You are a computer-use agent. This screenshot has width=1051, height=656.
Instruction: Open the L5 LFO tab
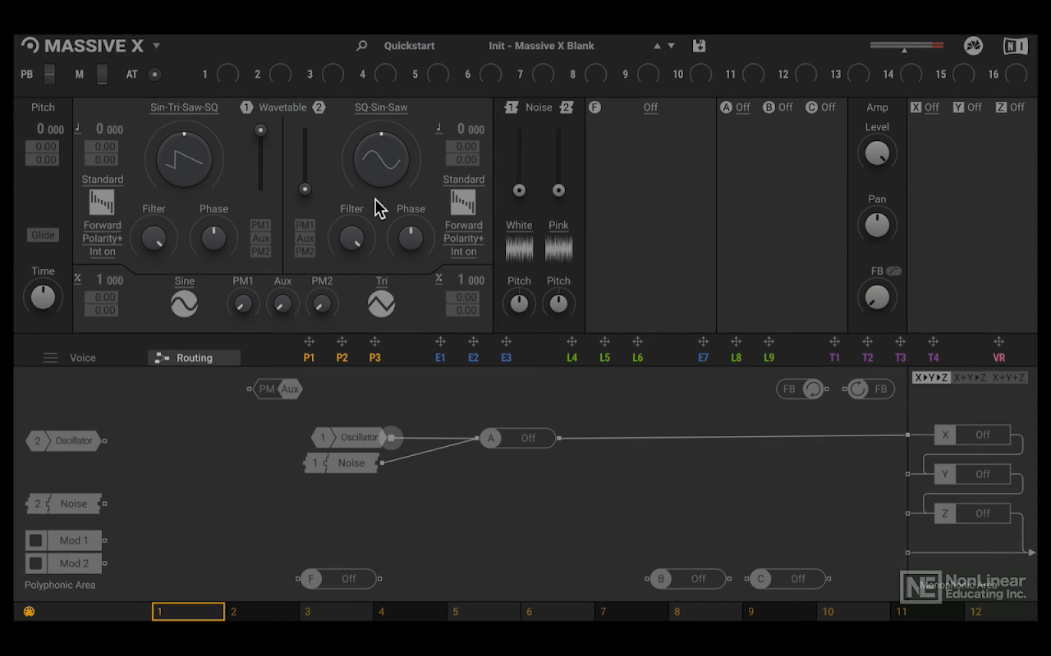click(604, 358)
